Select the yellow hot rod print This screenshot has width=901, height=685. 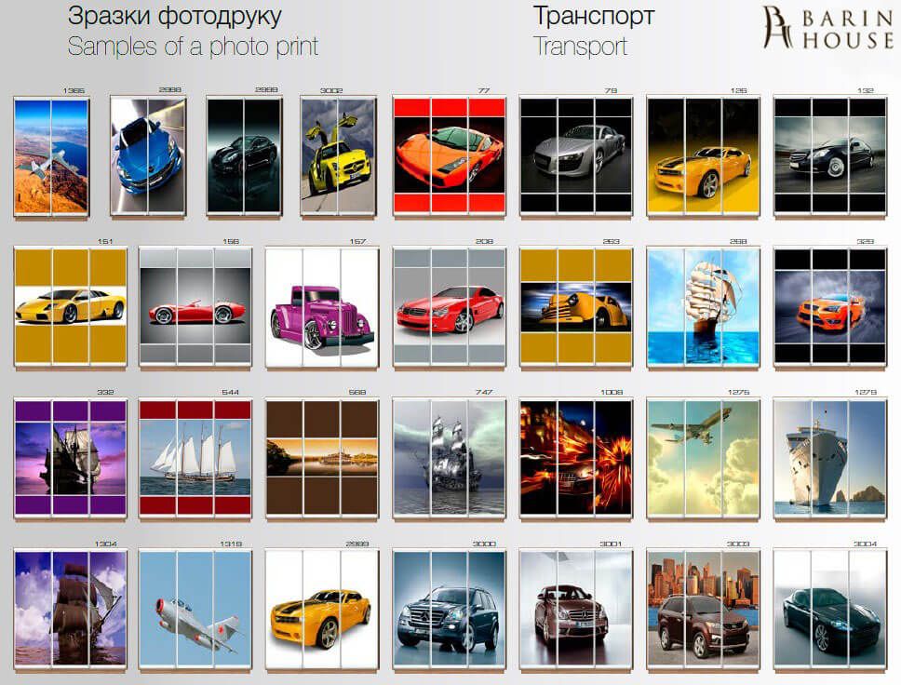point(575,309)
